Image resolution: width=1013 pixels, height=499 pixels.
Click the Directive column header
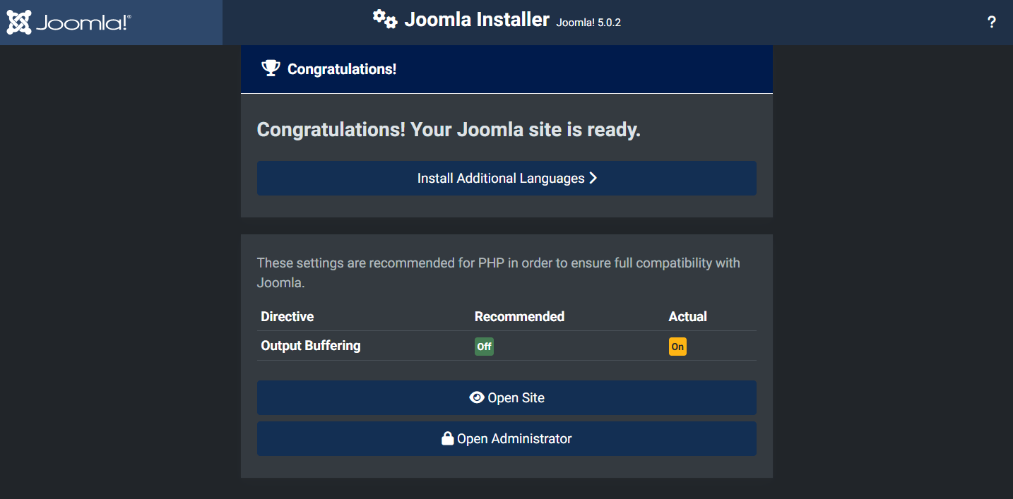[x=288, y=316]
